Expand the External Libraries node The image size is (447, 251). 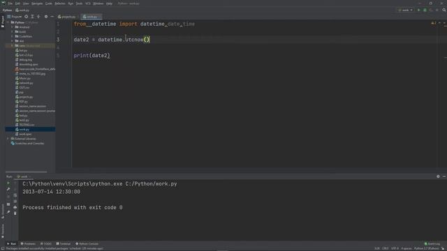coord(8,139)
